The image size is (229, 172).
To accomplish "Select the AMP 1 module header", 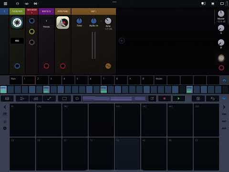I will [x=94, y=11].
